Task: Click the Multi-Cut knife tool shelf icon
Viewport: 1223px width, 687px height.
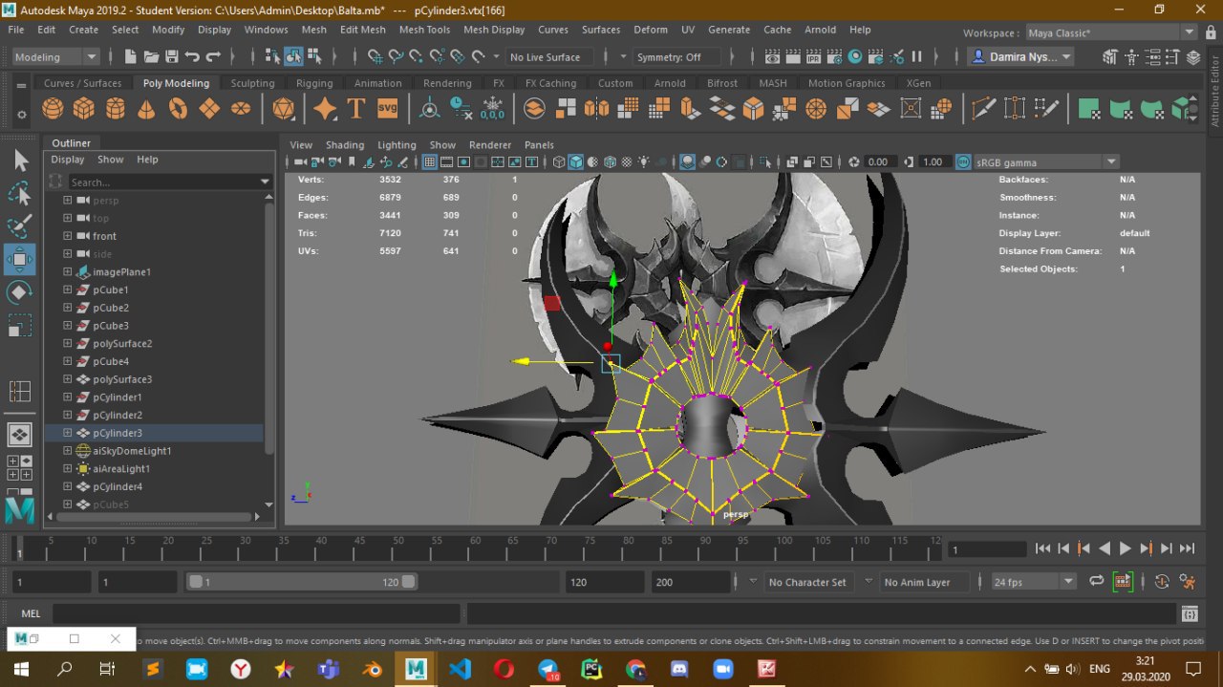Action: 983,109
